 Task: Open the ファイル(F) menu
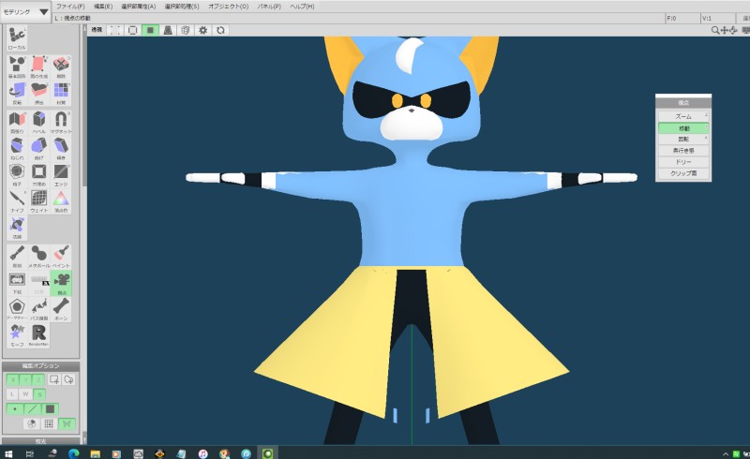pyautogui.click(x=70, y=7)
